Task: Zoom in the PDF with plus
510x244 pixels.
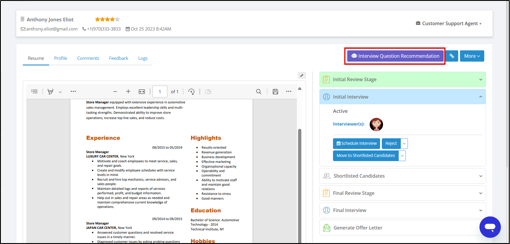Action: click(x=128, y=91)
